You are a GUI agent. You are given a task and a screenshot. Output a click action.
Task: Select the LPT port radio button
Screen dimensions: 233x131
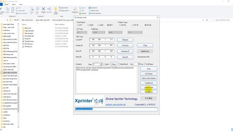coord(78,25)
